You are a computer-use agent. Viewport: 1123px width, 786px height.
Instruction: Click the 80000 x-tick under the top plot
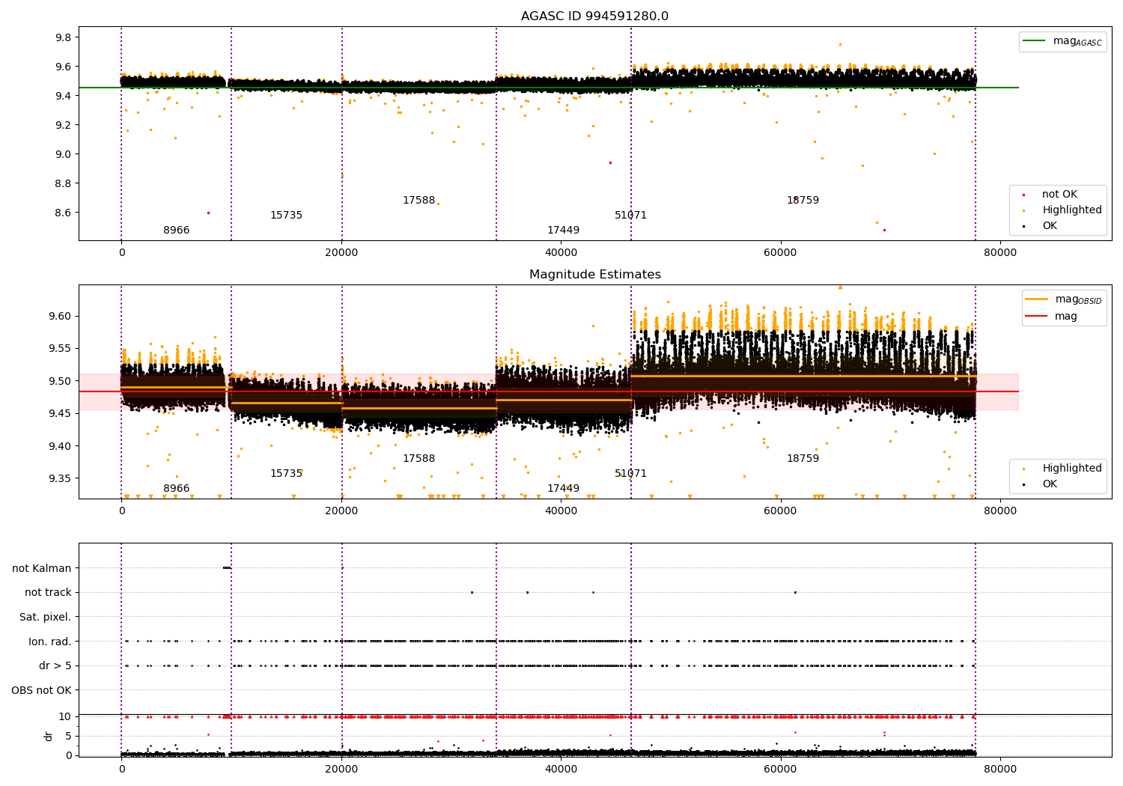click(1000, 252)
